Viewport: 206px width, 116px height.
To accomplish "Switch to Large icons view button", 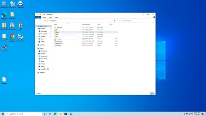I will [x=154, y=93].
